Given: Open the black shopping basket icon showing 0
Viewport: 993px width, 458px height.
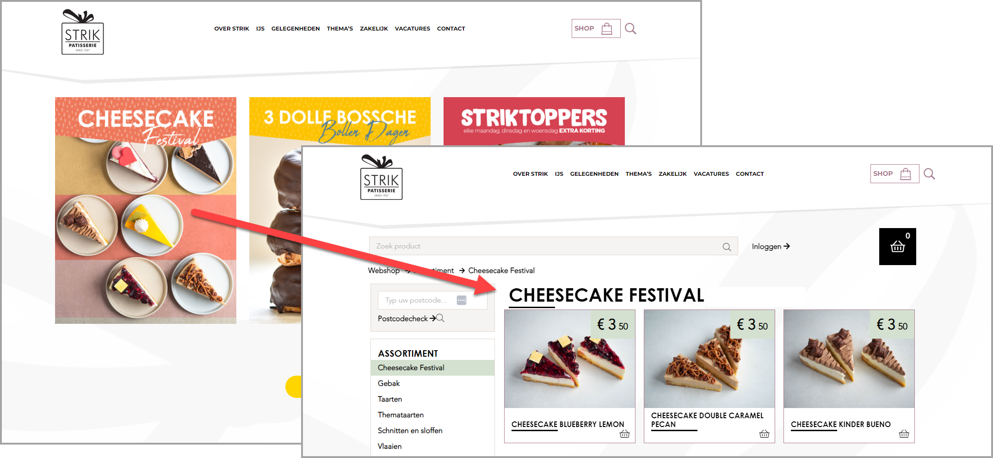Looking at the screenshot, I should [897, 247].
